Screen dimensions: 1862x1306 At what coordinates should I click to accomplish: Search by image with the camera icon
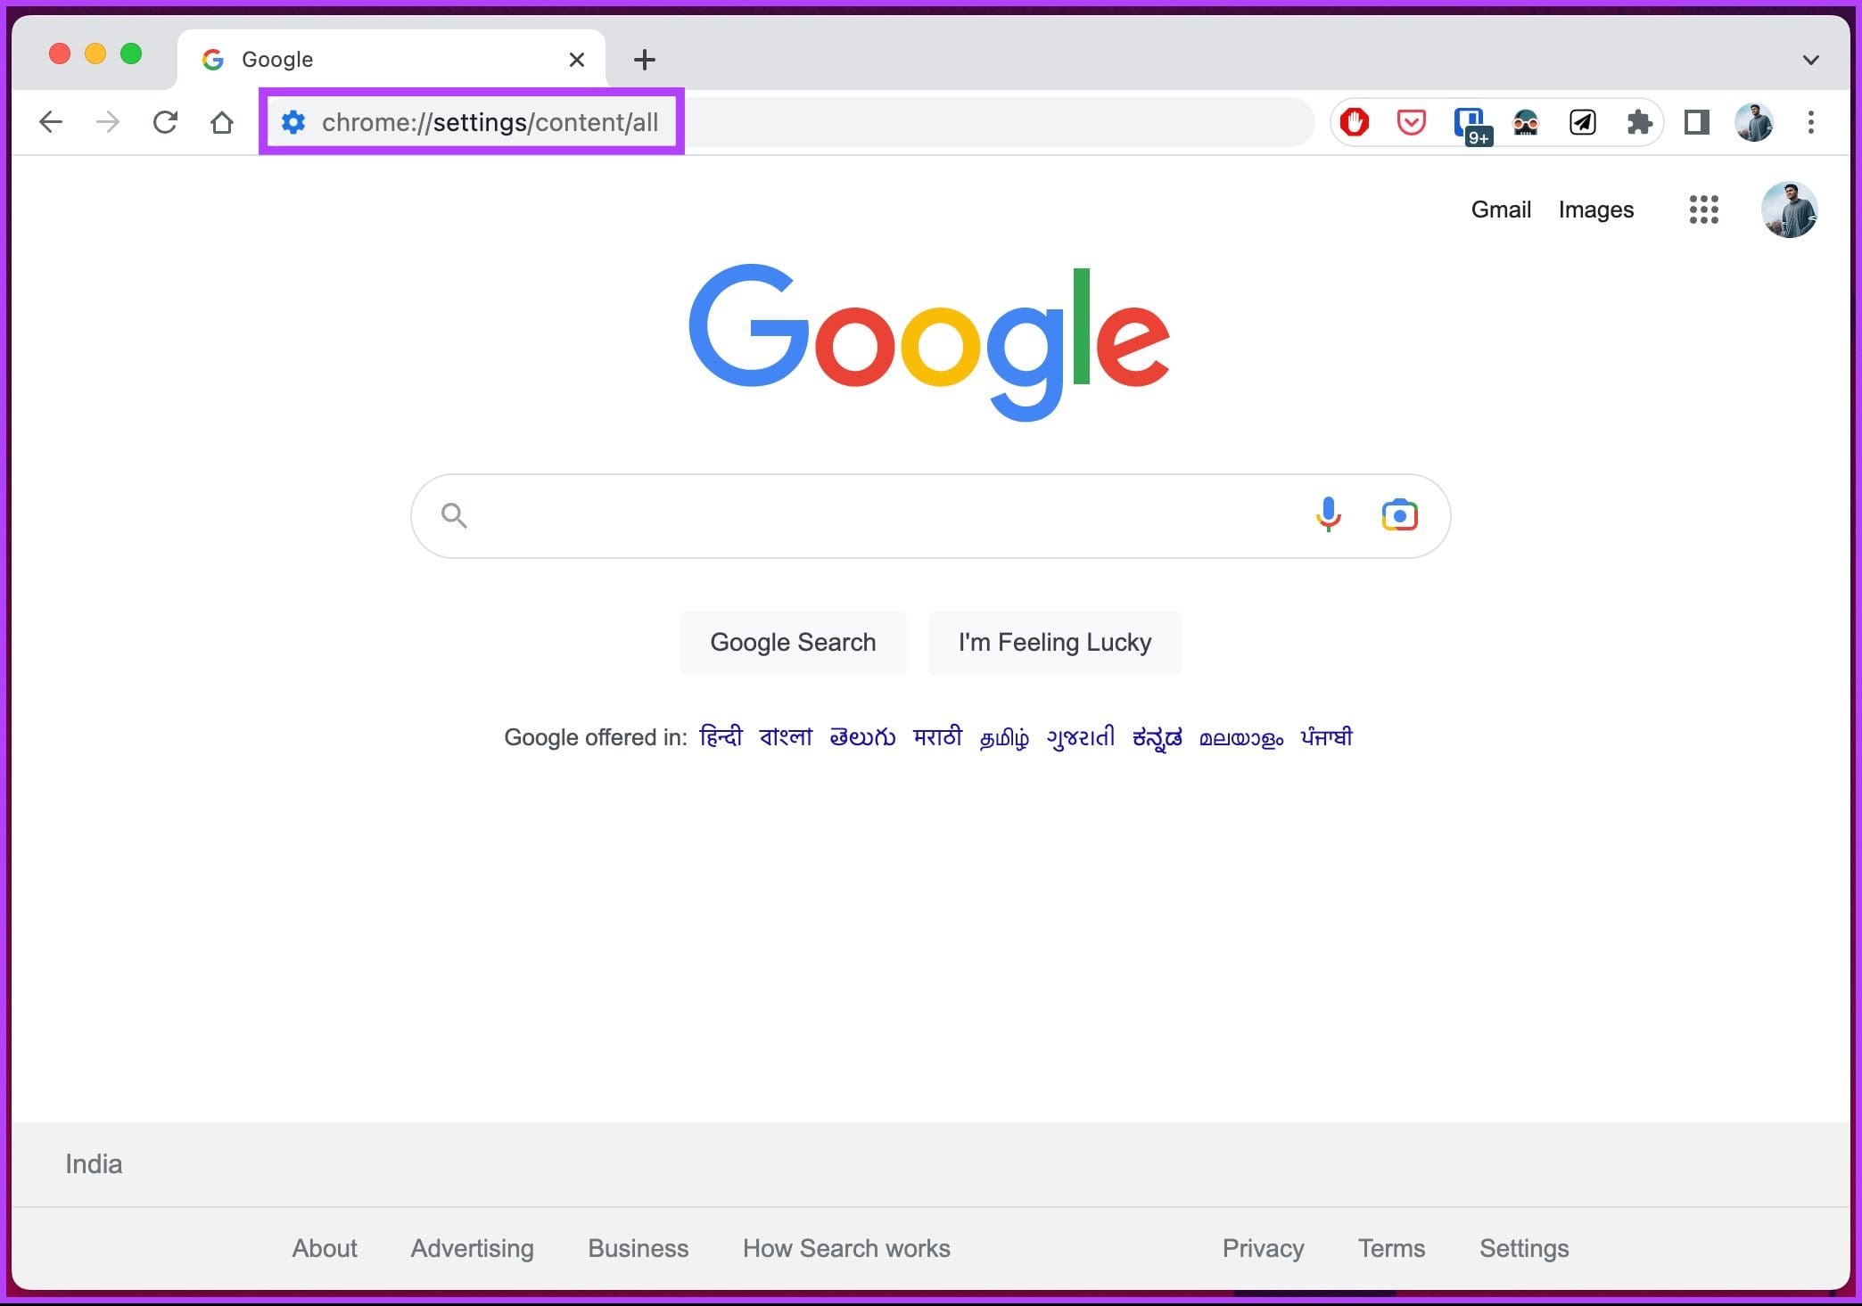[1399, 515]
